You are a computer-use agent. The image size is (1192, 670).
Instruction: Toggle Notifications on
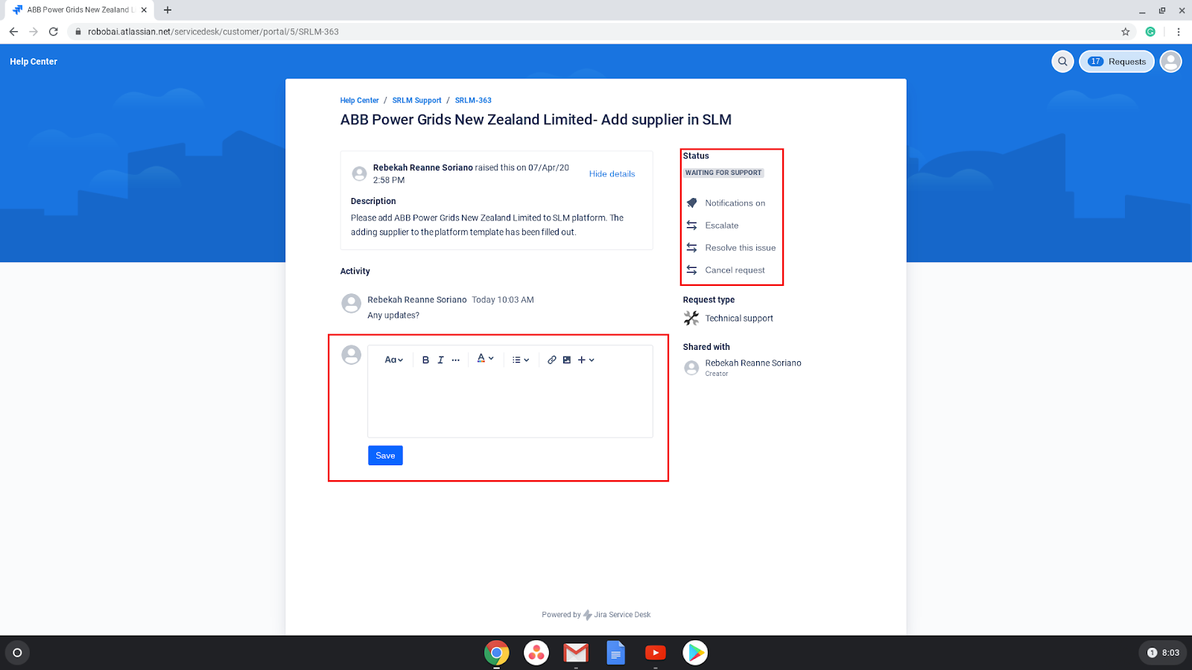point(735,203)
